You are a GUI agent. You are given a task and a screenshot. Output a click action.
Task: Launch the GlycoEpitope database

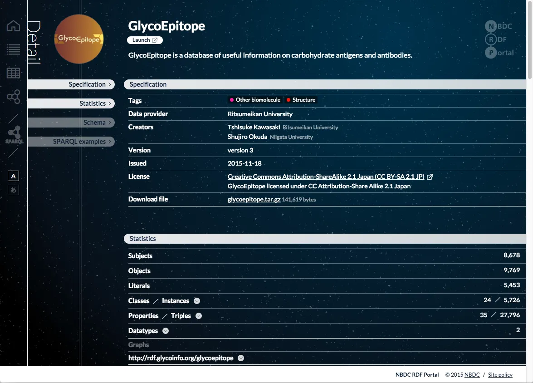point(145,40)
